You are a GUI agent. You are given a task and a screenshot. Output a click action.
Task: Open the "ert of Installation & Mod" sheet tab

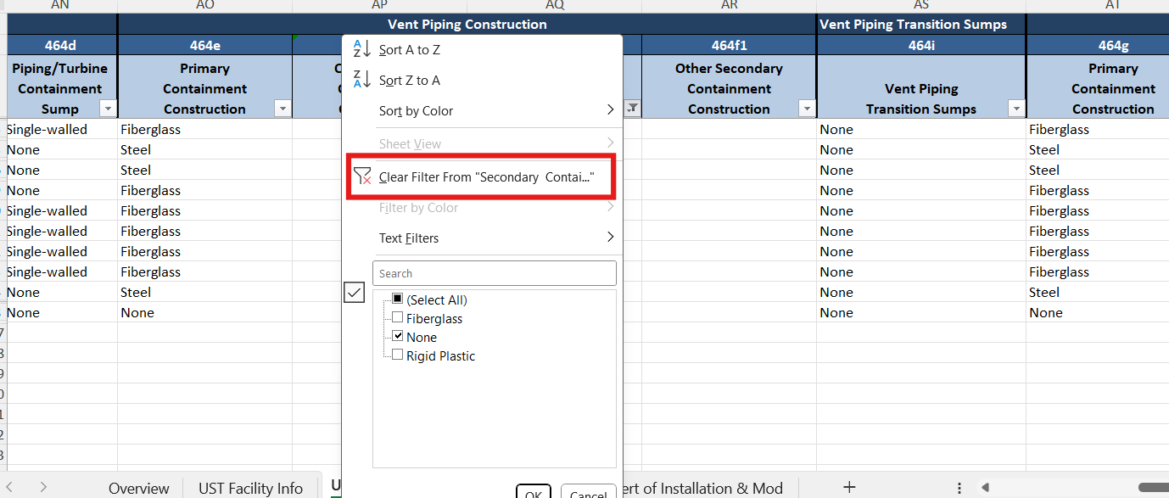click(x=702, y=488)
